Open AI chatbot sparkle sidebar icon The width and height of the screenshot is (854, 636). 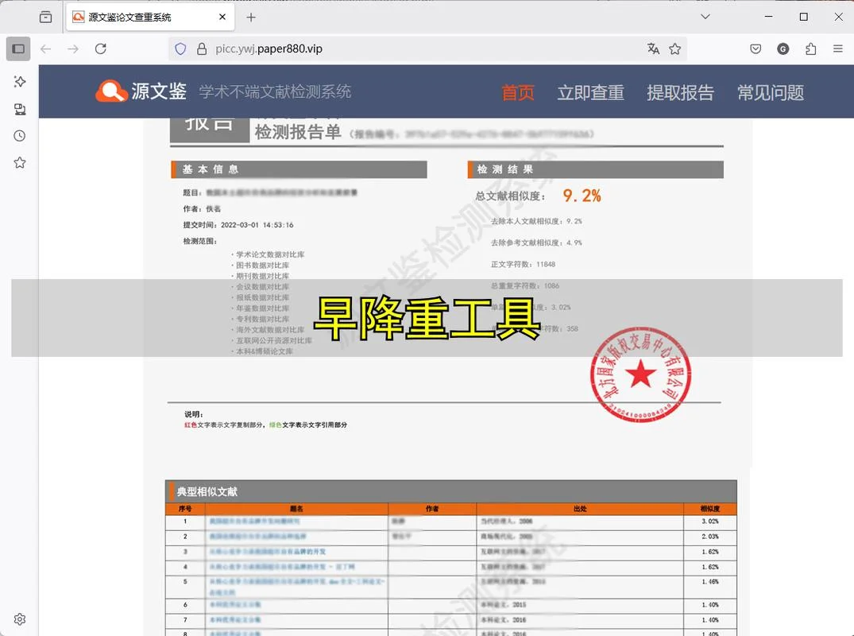click(20, 82)
